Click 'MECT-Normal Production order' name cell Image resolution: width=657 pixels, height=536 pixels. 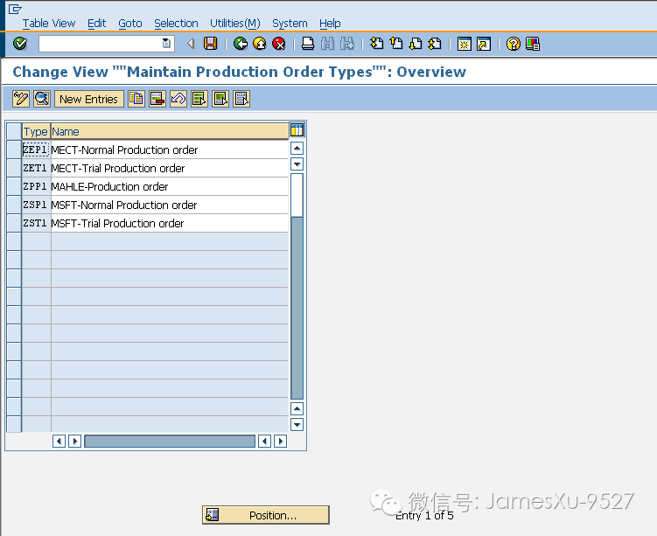[169, 150]
